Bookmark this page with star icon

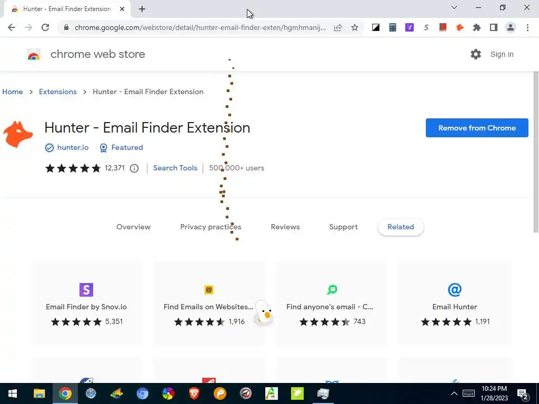click(355, 27)
